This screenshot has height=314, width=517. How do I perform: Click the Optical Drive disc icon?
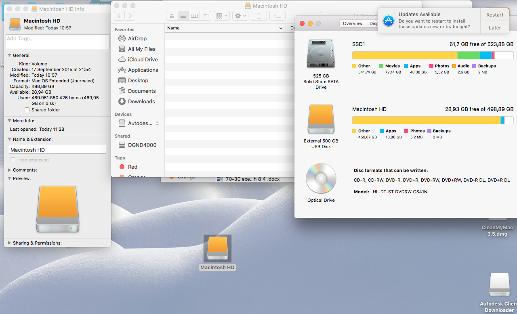(321, 178)
